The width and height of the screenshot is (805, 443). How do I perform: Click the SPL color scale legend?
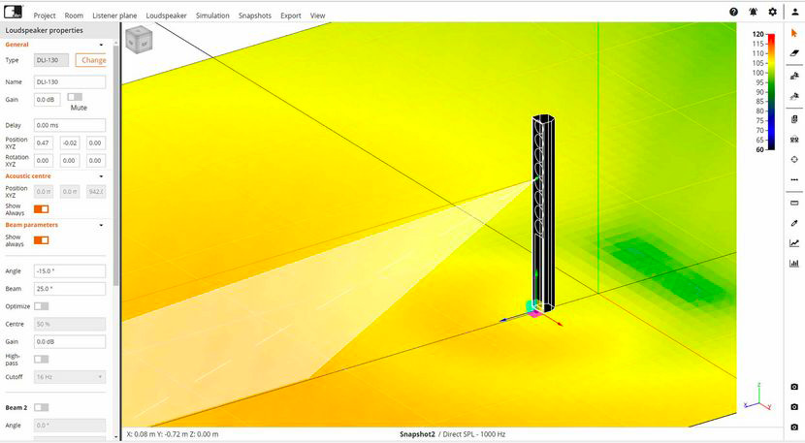(x=763, y=91)
